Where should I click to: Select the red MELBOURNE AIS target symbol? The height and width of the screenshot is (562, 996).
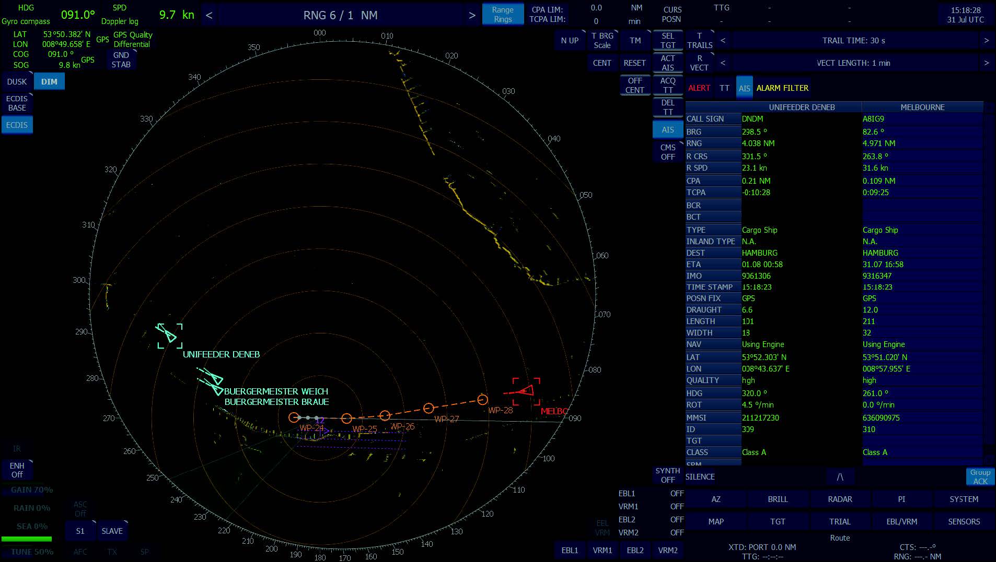pyautogui.click(x=526, y=391)
